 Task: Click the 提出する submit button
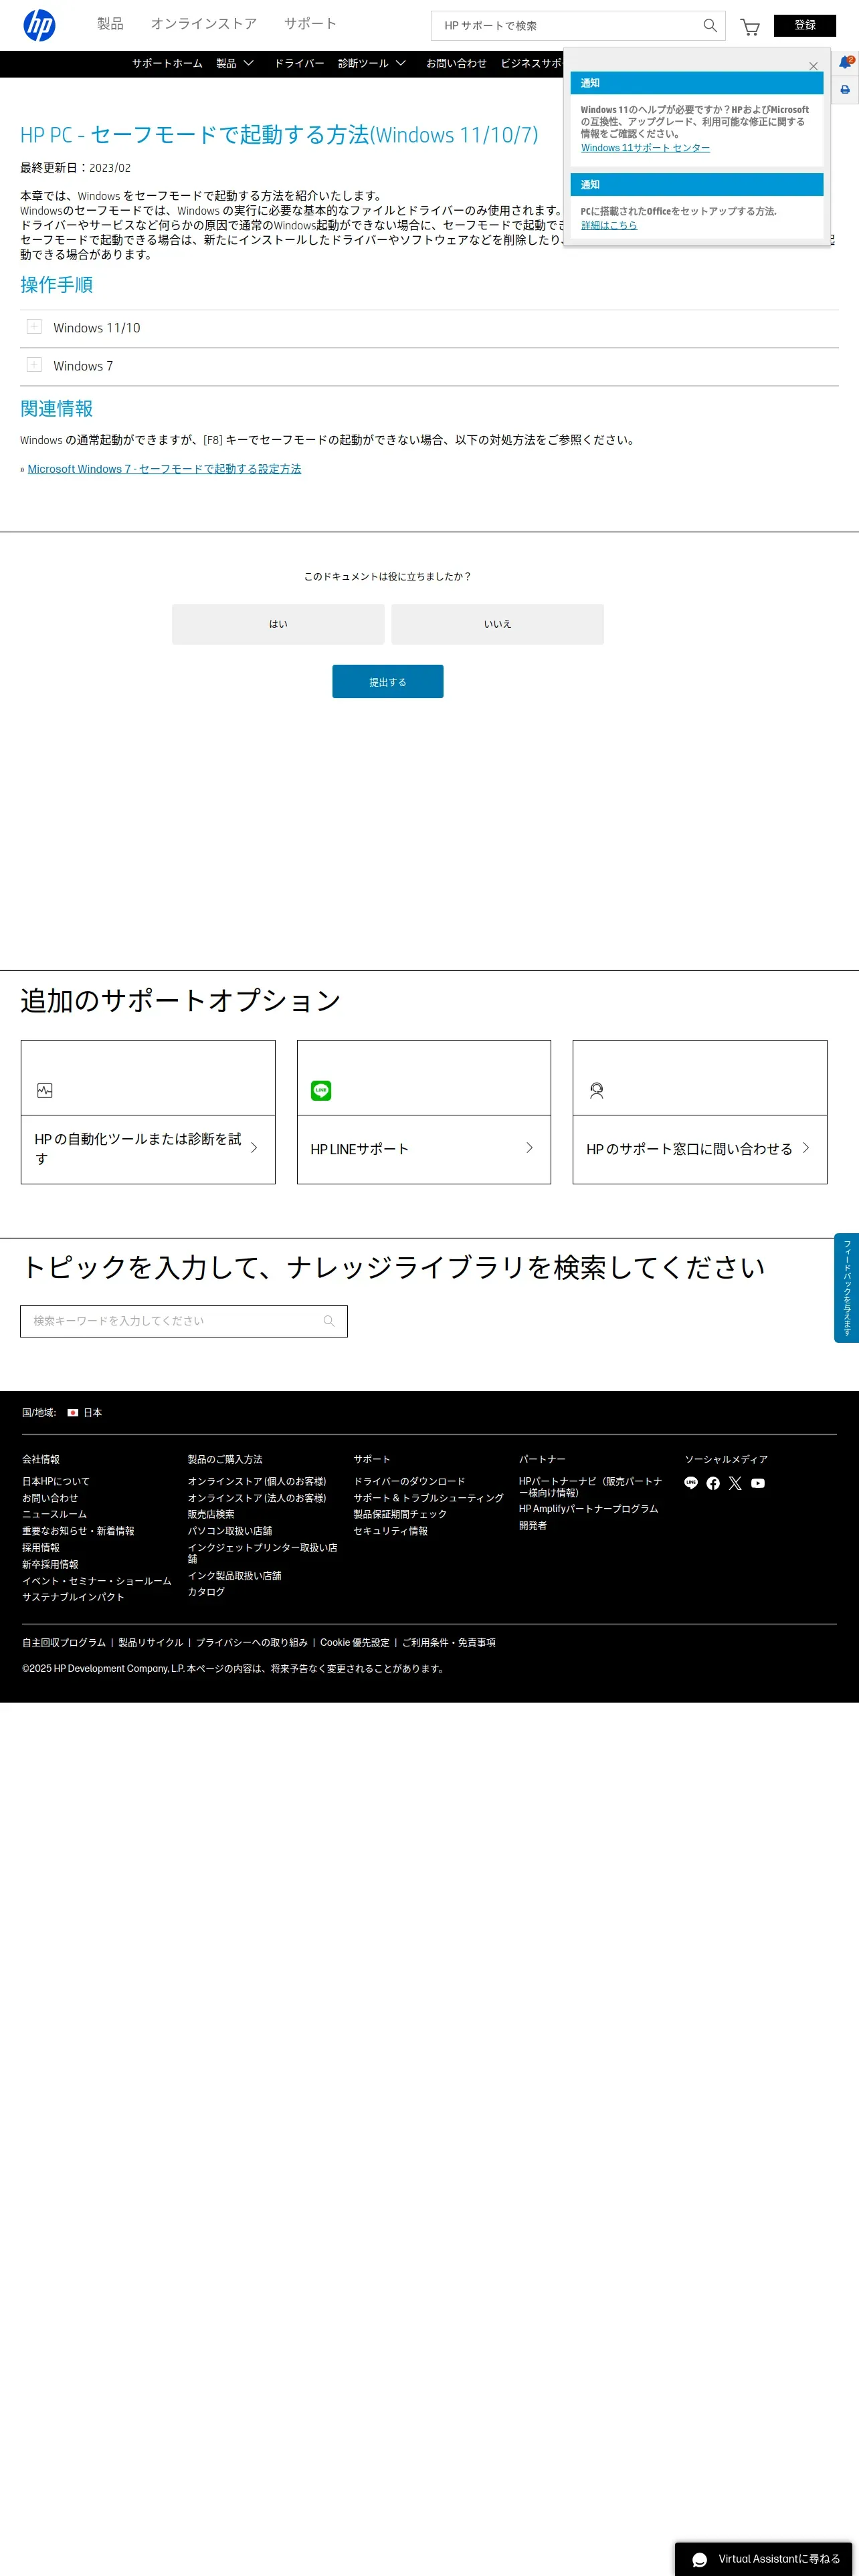388,682
